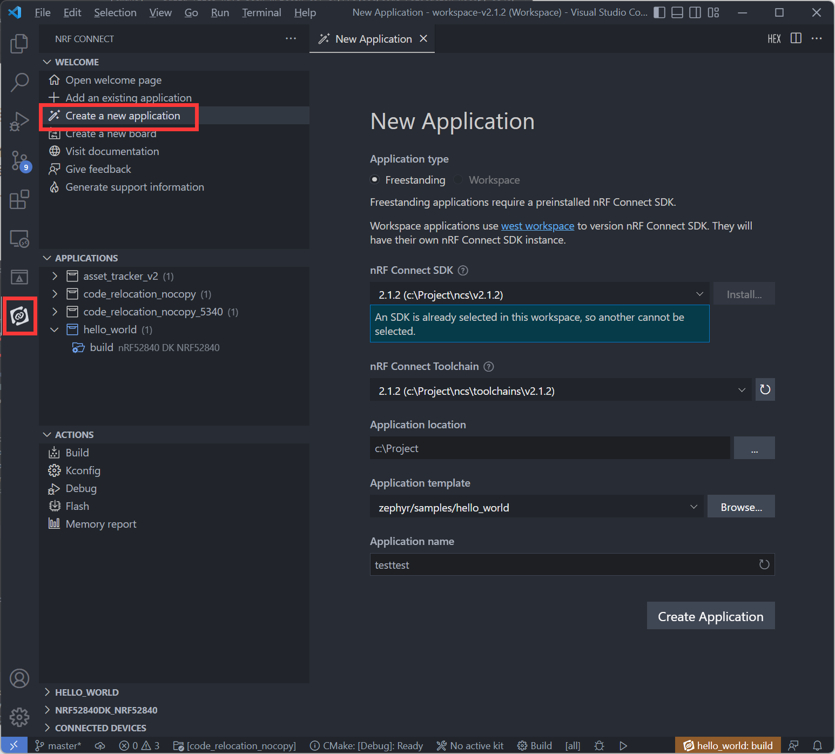Expand the NRF52840DK_NRF52840 section
The width and height of the screenshot is (835, 754).
[x=174, y=710]
